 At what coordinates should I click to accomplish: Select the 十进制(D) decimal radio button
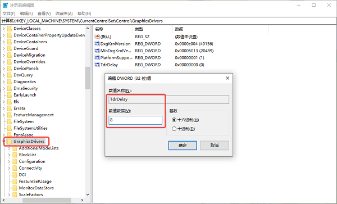pos(174,129)
